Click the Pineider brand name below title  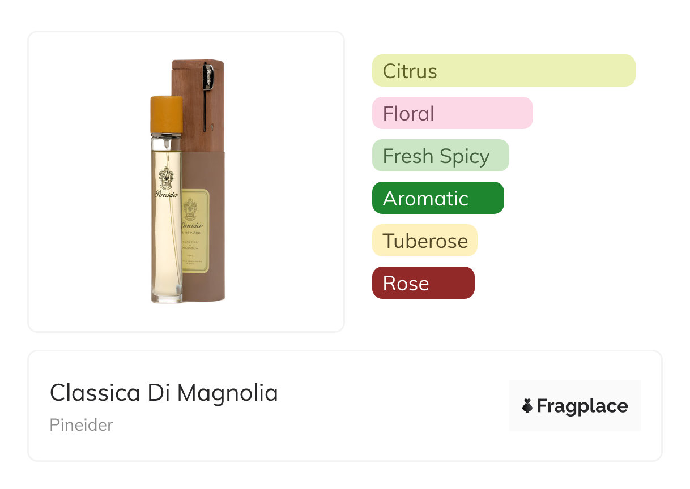(81, 425)
